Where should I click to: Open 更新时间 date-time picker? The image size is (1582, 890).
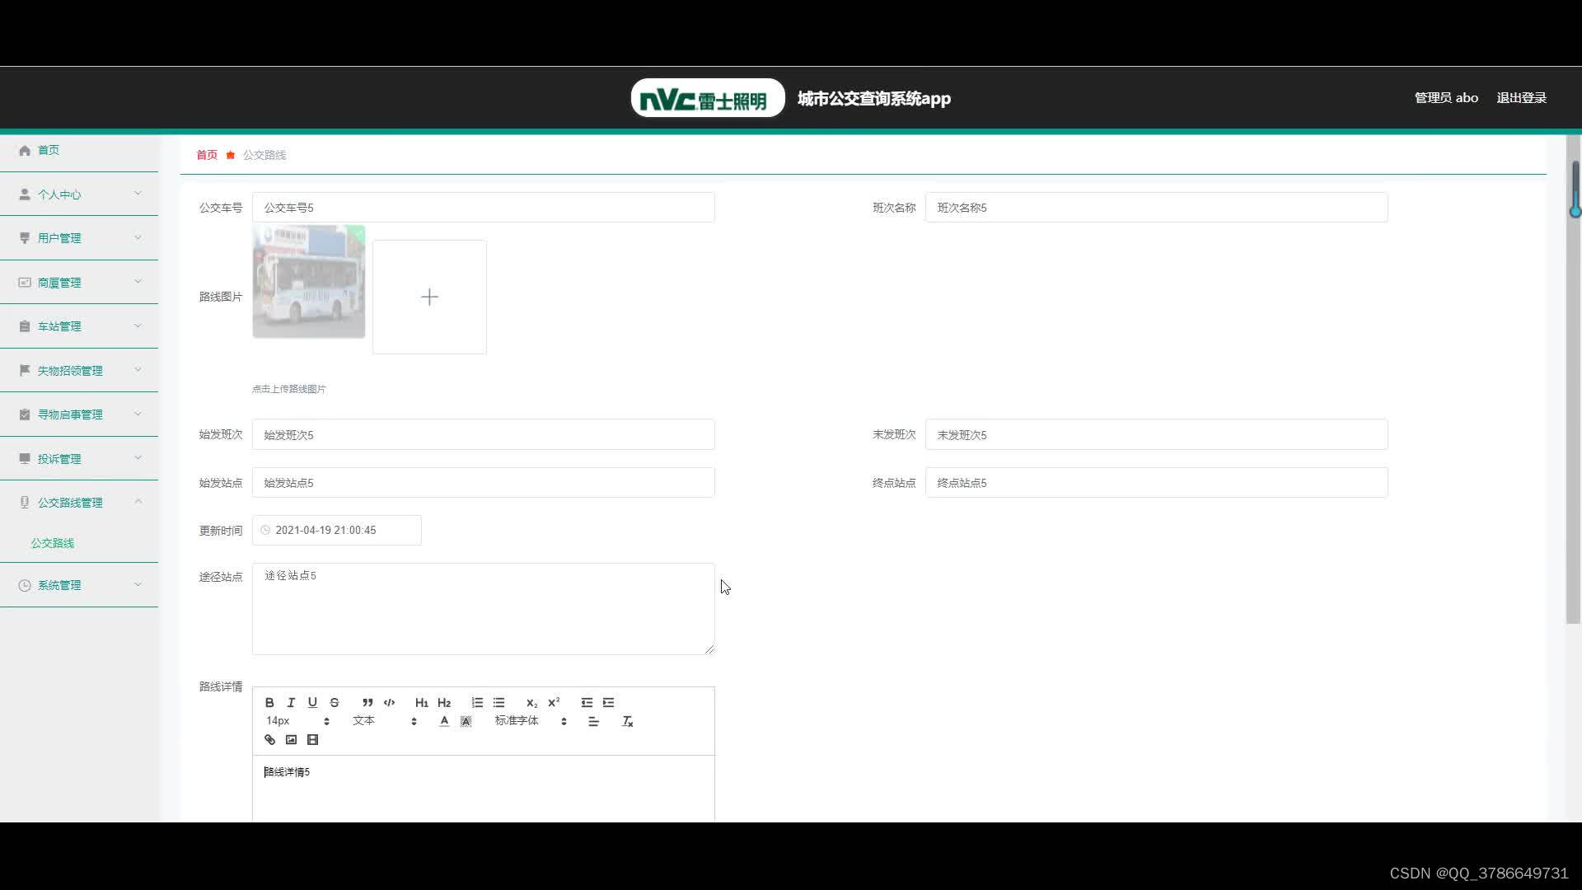pyautogui.click(x=337, y=531)
